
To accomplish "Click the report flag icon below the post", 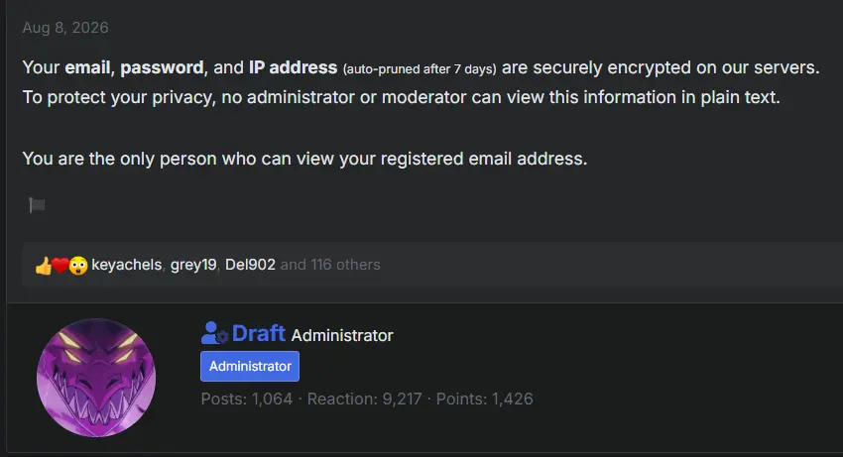I will click(x=37, y=205).
